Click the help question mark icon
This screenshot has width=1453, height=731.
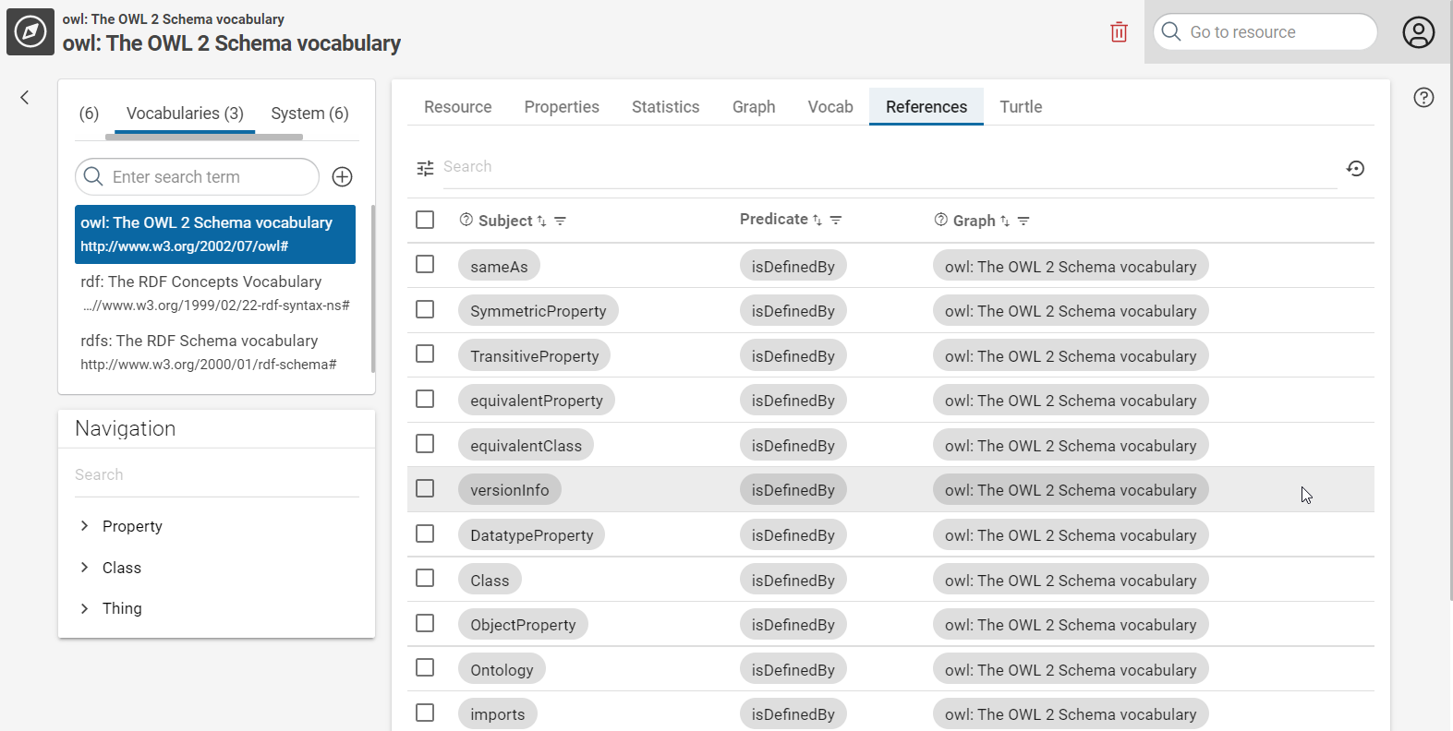coord(1423,98)
